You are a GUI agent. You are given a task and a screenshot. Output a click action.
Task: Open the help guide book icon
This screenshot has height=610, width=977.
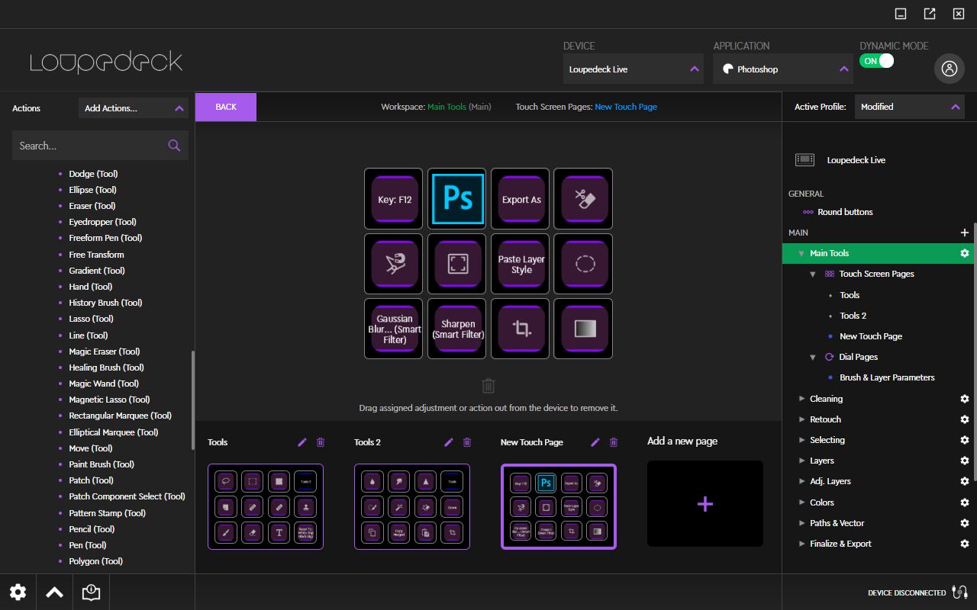[91, 592]
